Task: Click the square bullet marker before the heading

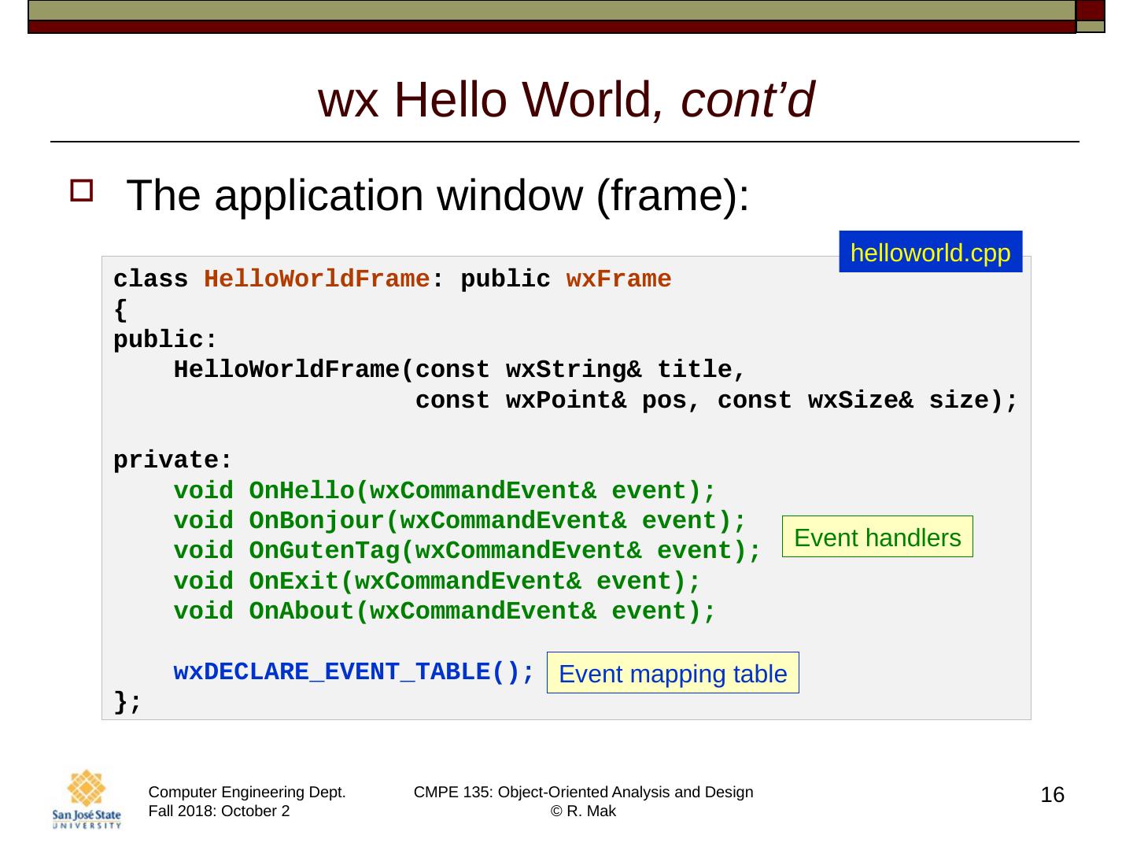Action: click(82, 191)
